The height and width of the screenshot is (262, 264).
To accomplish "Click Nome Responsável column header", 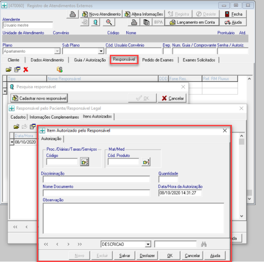I will tap(102, 79).
